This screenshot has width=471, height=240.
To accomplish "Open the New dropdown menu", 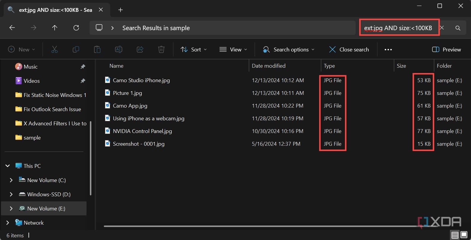I will point(21,50).
